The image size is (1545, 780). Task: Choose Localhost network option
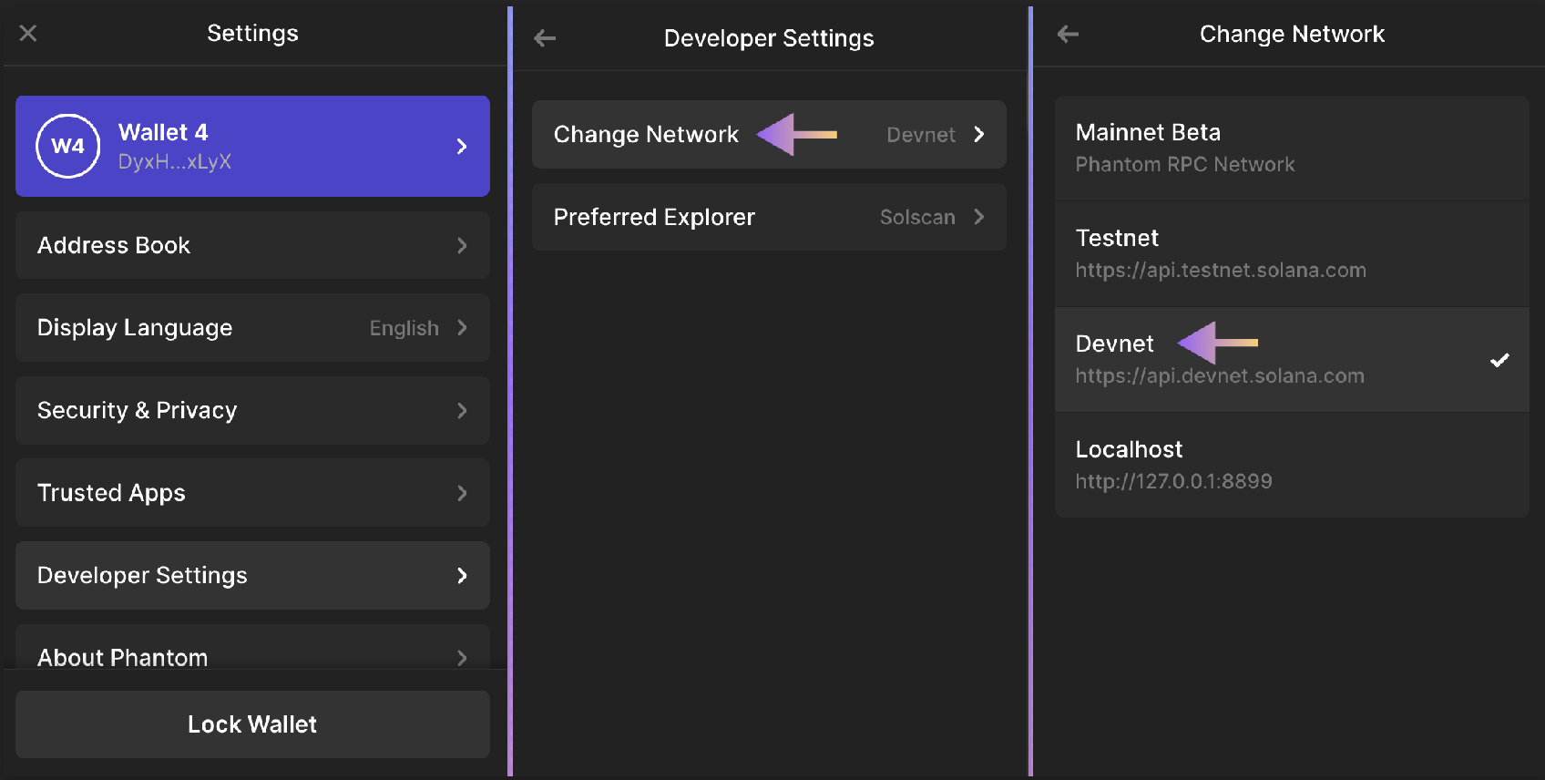(1291, 465)
